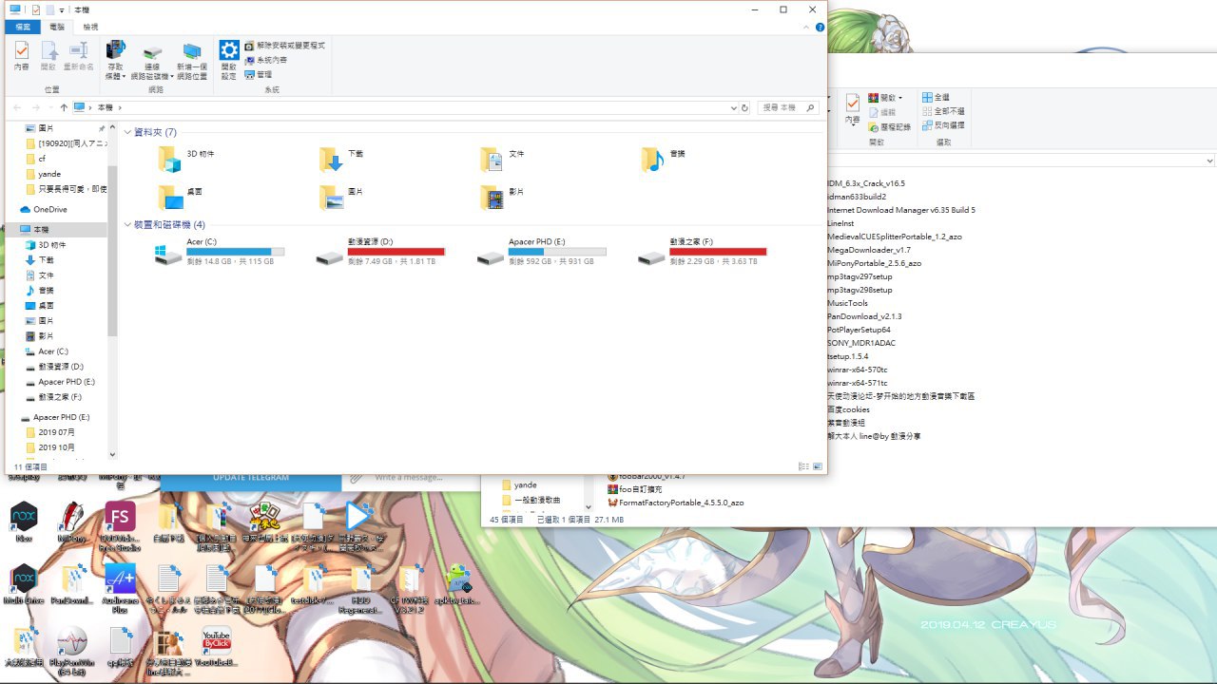Open 開啟設定 (Open Settings) gear icon

[x=229, y=61]
